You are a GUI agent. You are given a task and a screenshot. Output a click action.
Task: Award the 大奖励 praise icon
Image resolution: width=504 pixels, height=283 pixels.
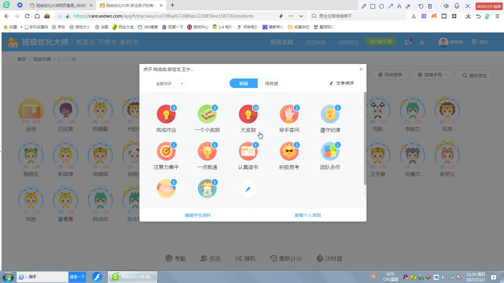(248, 114)
